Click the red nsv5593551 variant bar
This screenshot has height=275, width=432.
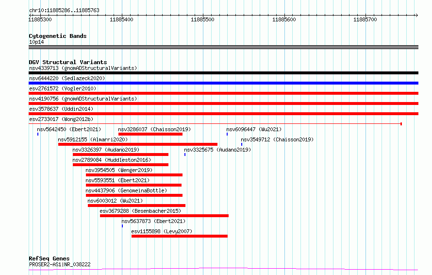pos(133,185)
